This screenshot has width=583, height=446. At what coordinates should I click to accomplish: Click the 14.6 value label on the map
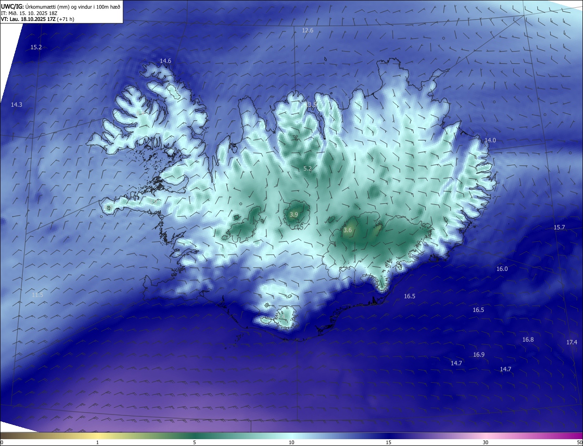click(165, 61)
